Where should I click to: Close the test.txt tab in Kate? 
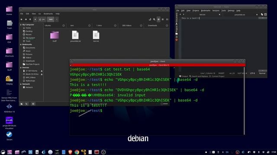219,15
